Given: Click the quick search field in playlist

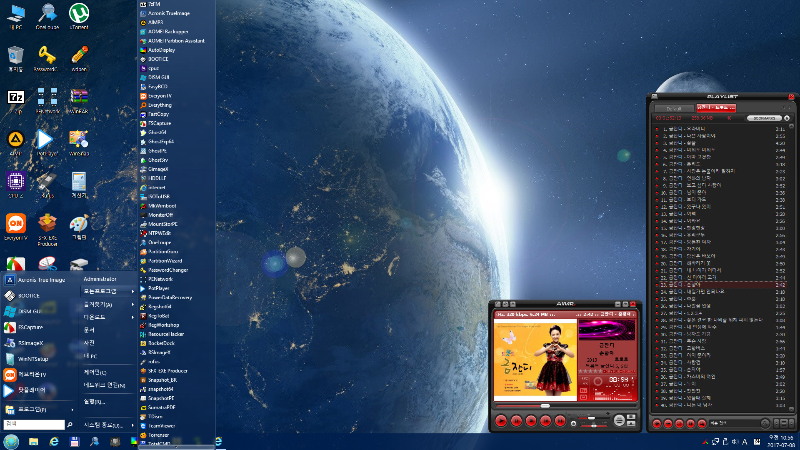Looking at the screenshot, I should 735,423.
